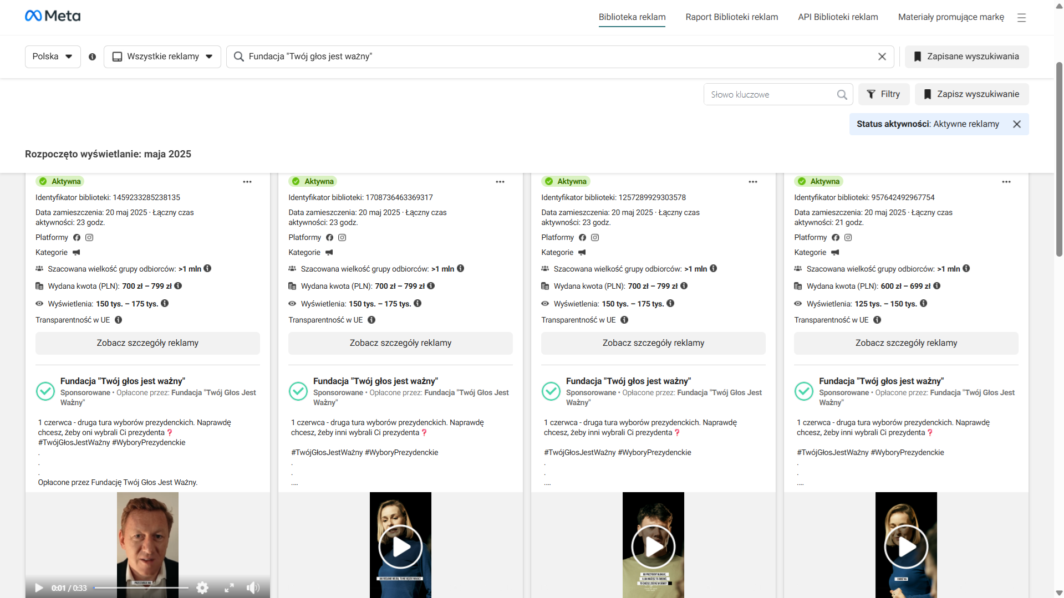The width and height of the screenshot is (1064, 598).
Task: Click Fundacja page name in first ad
Action: coord(123,381)
